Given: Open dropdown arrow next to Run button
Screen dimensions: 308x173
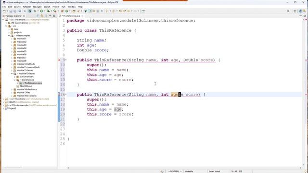Looking at the screenshot, I should 45,11.
